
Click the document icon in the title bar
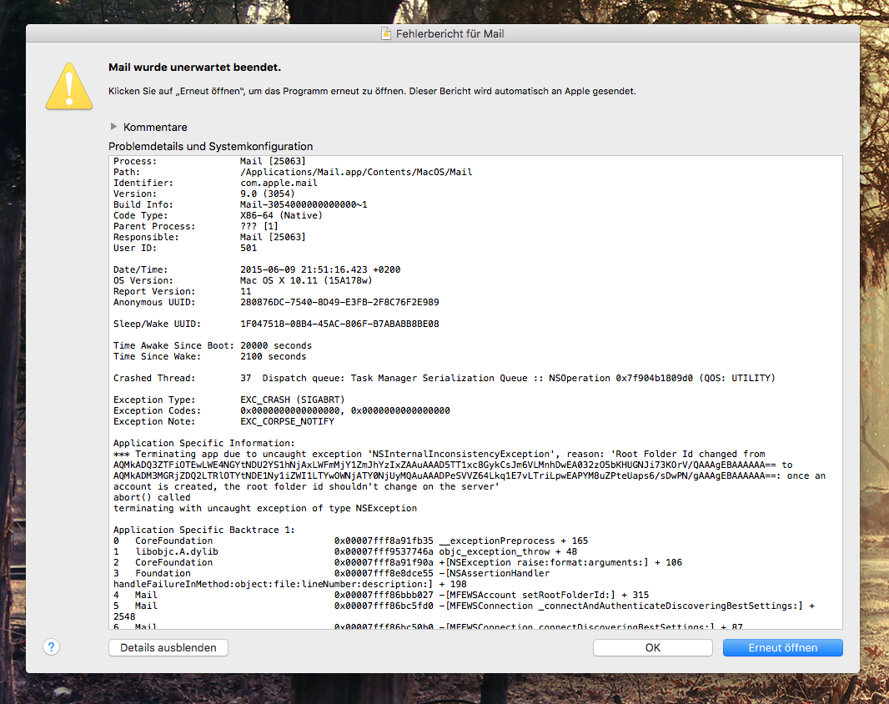pos(386,34)
